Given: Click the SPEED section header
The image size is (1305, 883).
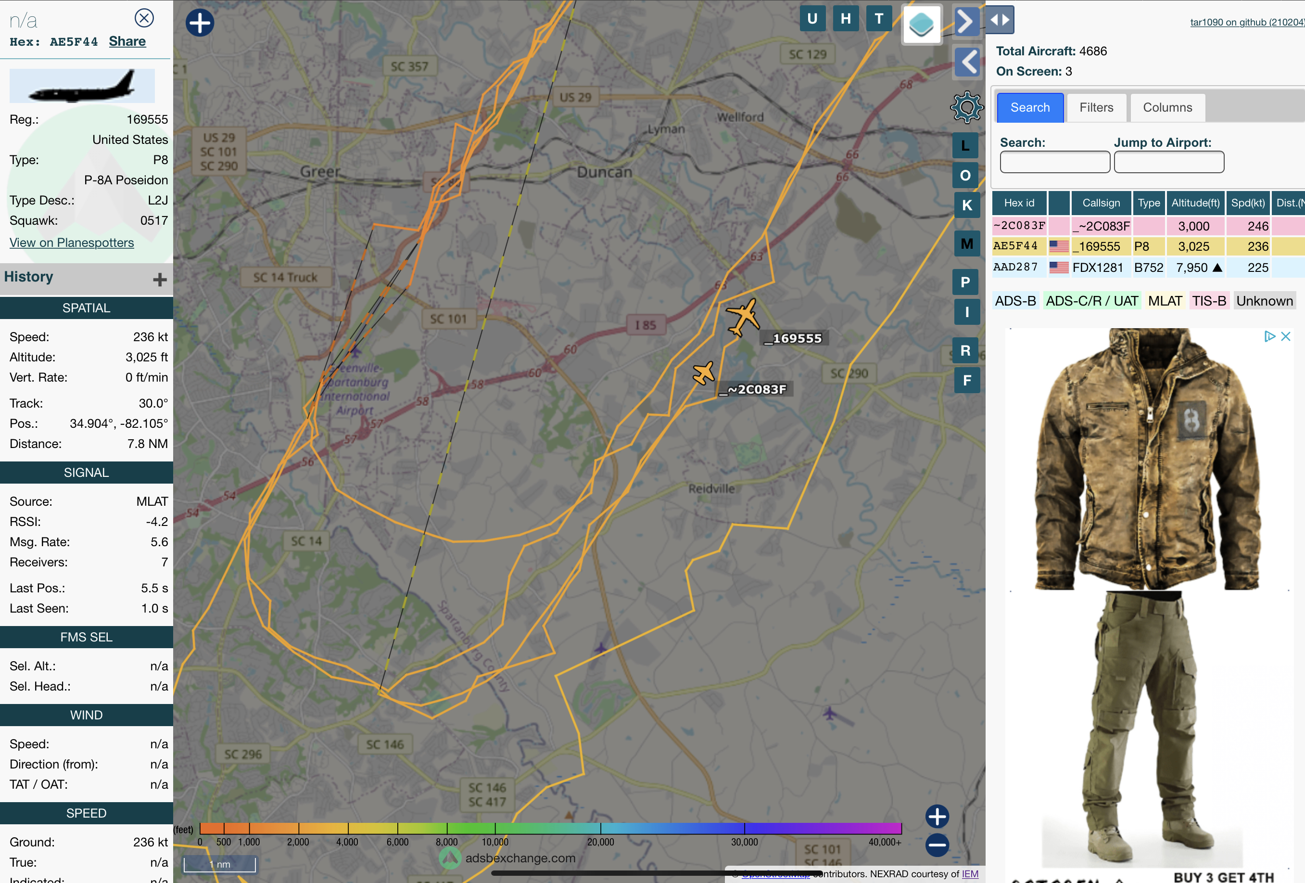Looking at the screenshot, I should pyautogui.click(x=87, y=813).
